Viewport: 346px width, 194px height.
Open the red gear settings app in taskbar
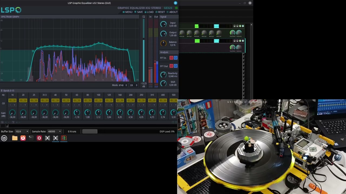[39, 138]
